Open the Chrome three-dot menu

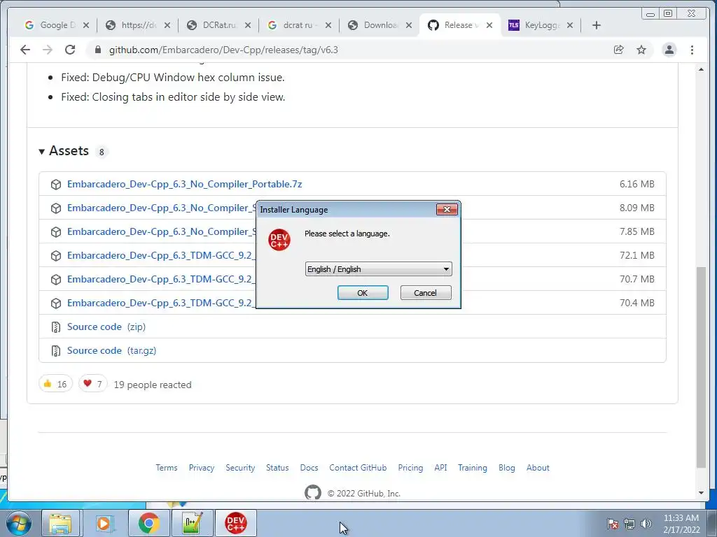click(692, 50)
